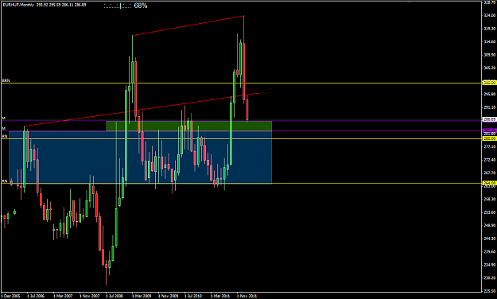Click the 239.60 price axis value

point(489,252)
